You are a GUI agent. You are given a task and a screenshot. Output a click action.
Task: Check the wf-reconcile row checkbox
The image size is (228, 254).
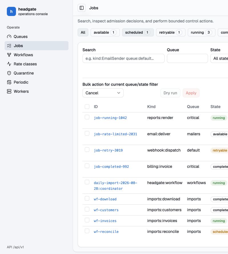coord(87,231)
